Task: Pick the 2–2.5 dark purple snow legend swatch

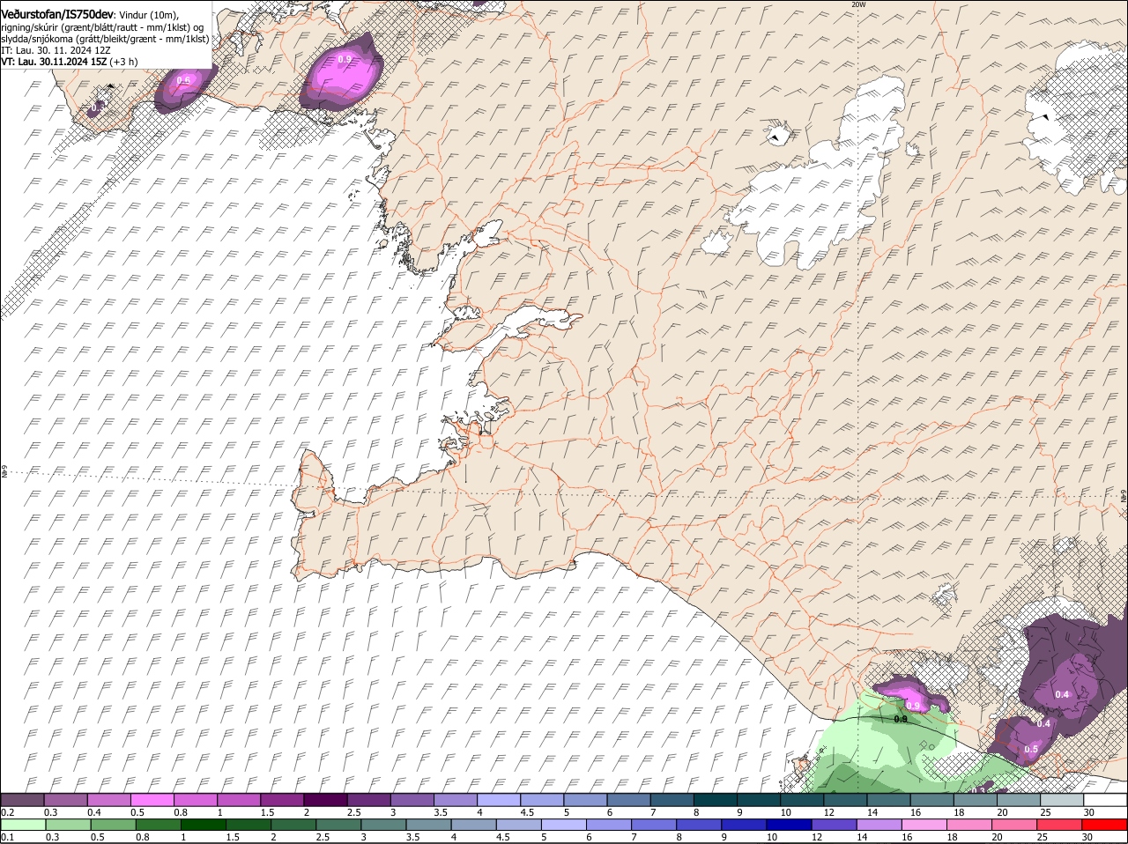Action: [x=325, y=800]
